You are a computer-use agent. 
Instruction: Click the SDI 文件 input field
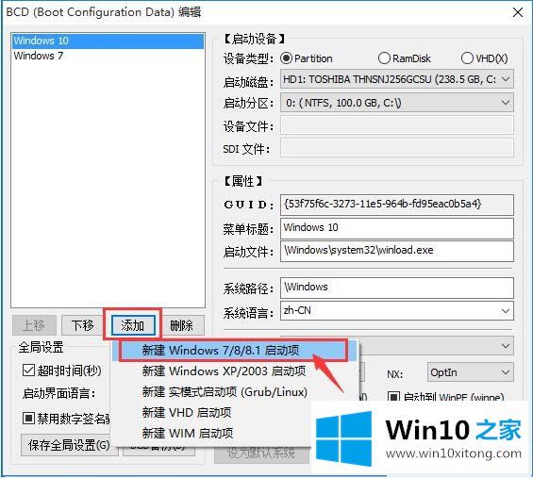click(x=397, y=148)
